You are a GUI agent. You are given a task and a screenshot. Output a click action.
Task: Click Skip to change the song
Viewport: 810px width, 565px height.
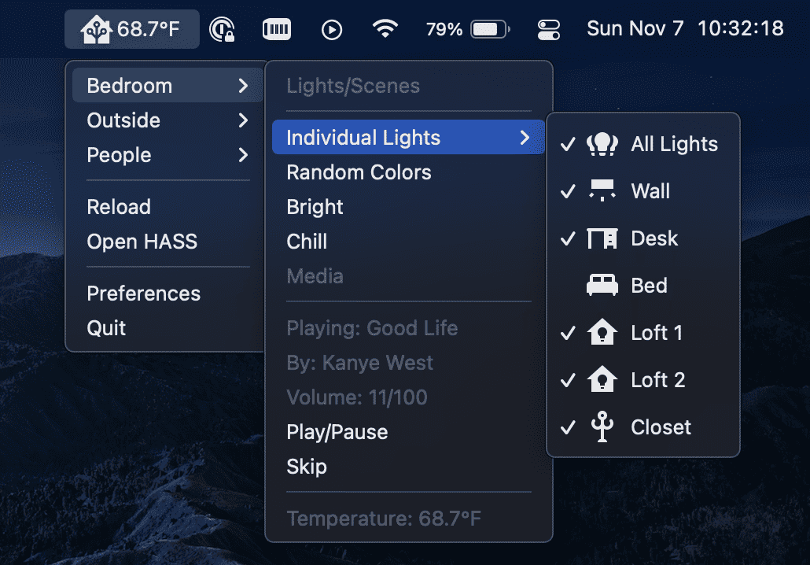click(x=307, y=466)
